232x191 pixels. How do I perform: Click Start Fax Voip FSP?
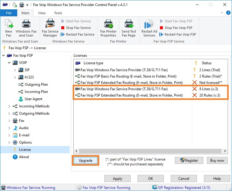(x=176, y=21)
